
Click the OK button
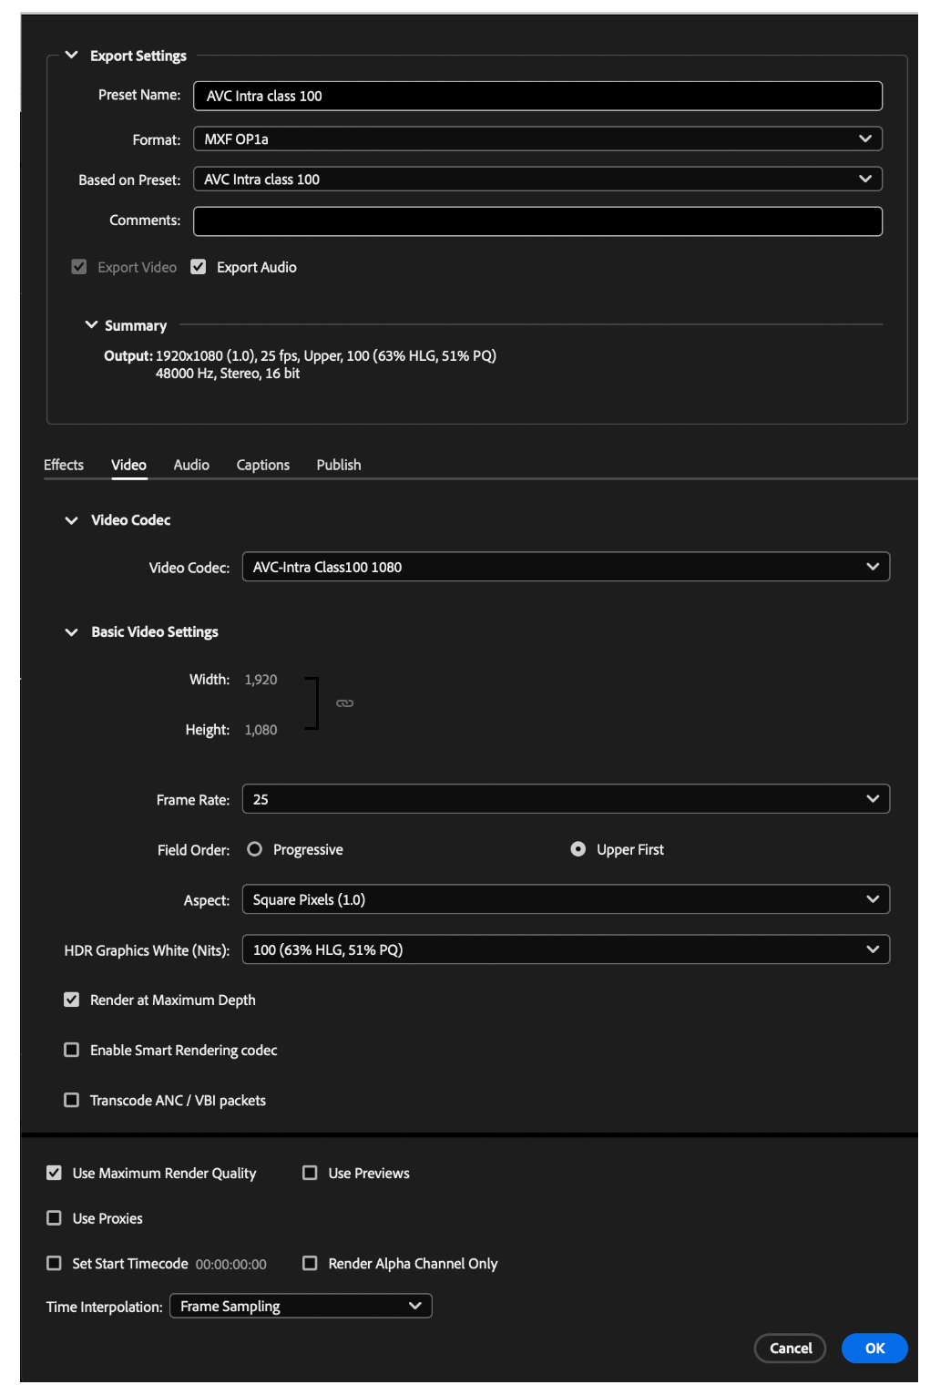click(874, 1349)
